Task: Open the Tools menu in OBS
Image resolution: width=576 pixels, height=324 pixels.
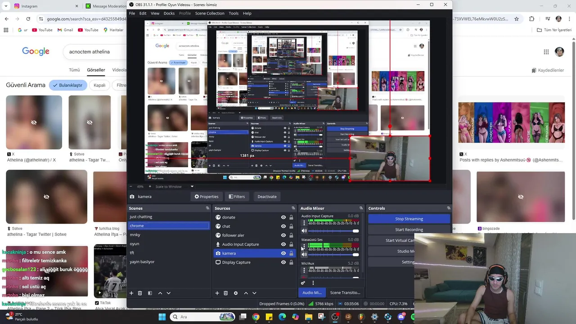Action: 234,13
